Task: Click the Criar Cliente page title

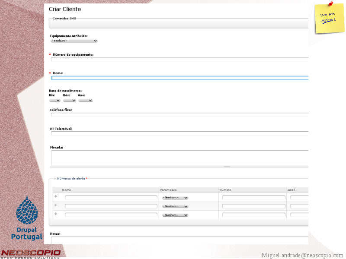Action: click(65, 9)
